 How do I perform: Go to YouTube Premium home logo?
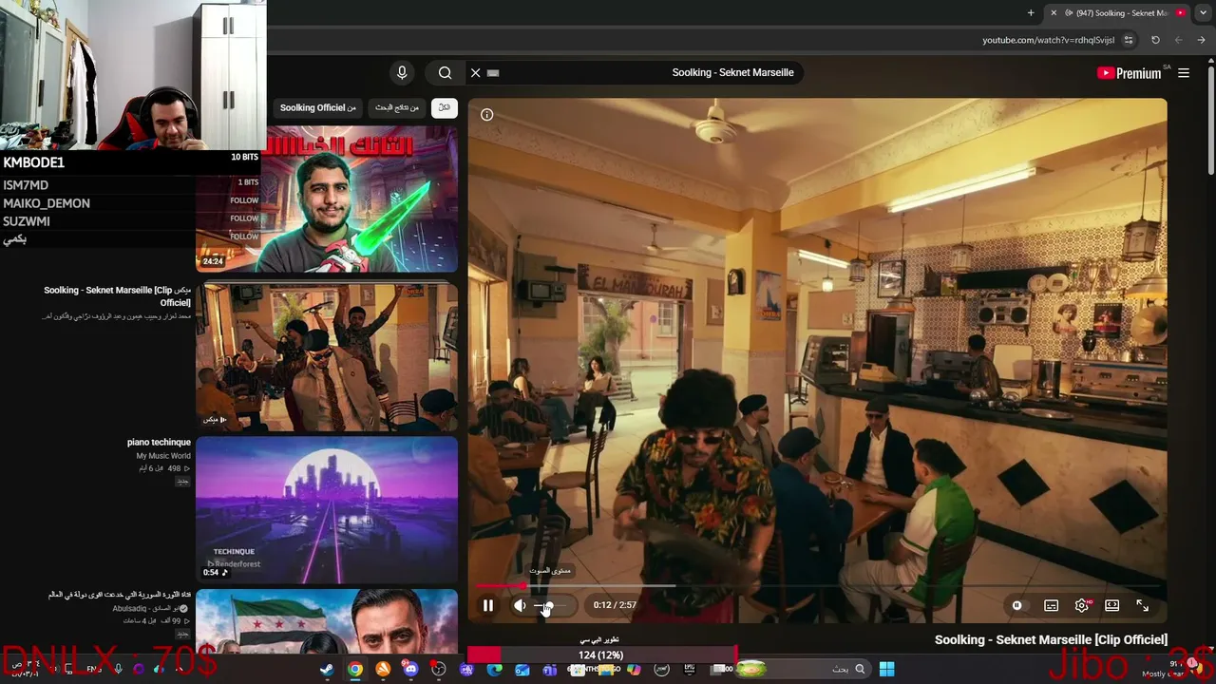1130,73
